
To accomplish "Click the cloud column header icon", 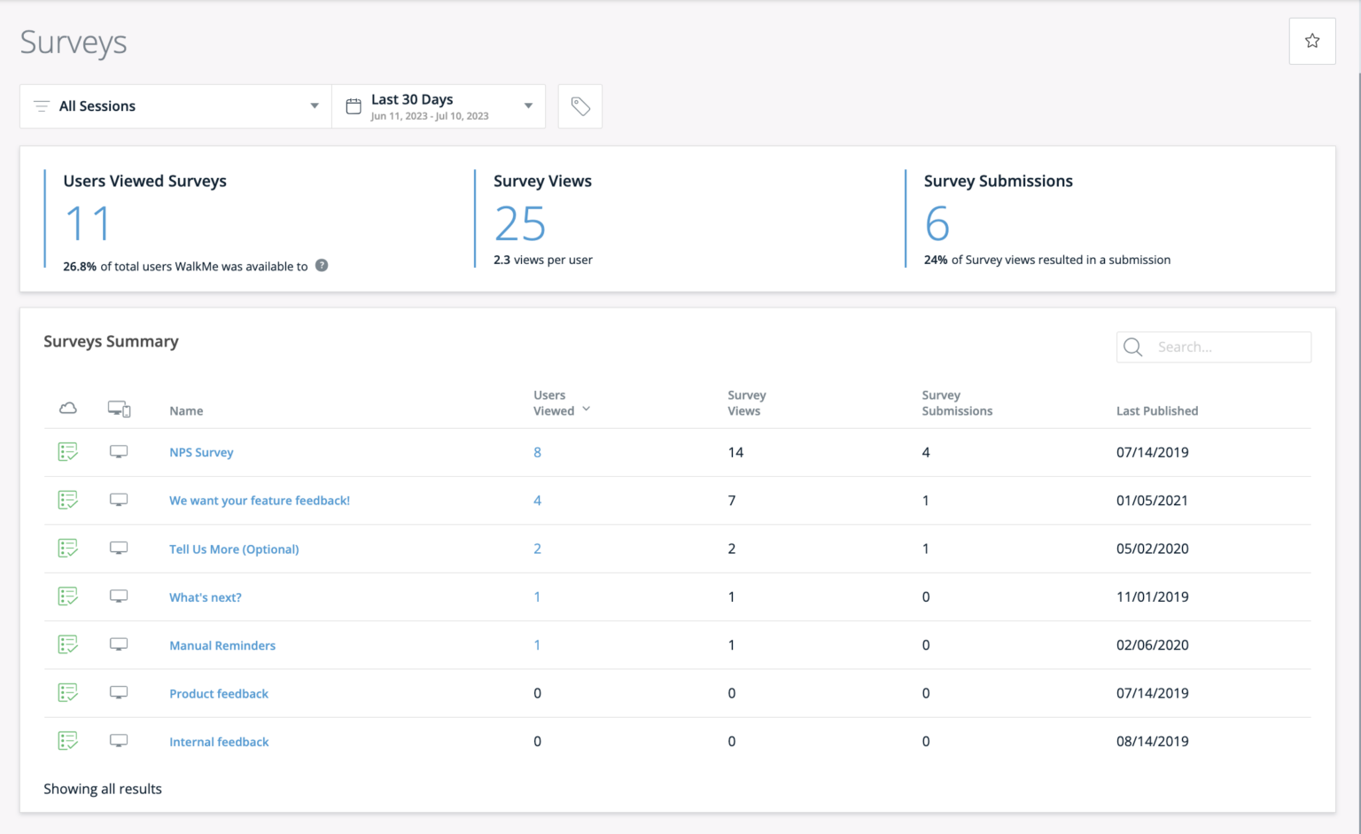I will (68, 409).
